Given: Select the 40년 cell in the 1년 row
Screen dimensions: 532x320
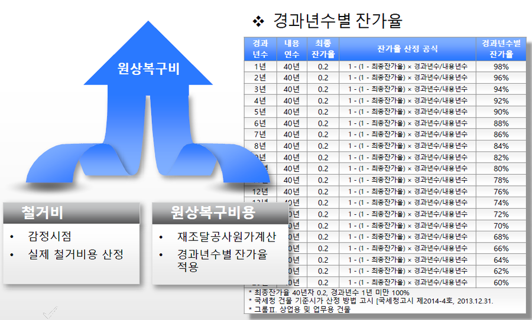Looking at the screenshot, I should [292, 67].
